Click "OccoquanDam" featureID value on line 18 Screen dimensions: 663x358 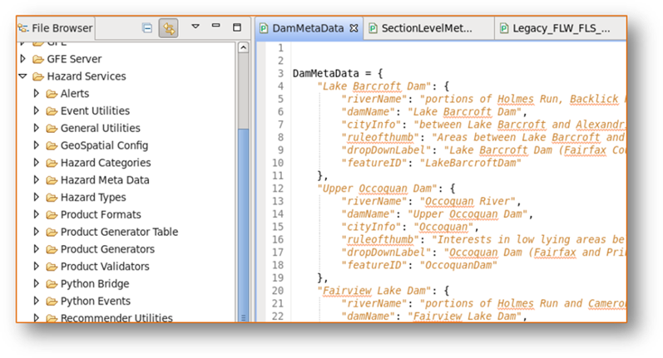[458, 265]
